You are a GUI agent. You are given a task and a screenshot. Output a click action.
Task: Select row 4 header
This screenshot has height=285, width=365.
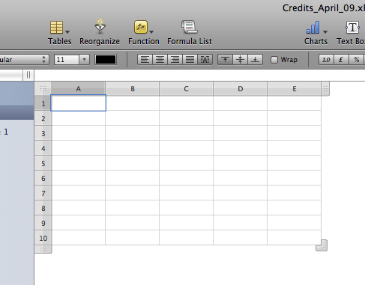click(43, 148)
